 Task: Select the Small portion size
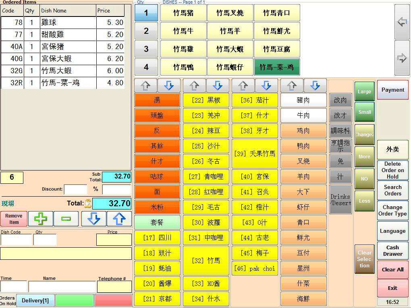coord(364,112)
